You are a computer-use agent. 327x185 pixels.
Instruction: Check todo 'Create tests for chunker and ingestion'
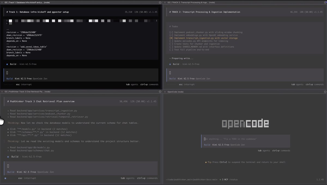point(171,44)
